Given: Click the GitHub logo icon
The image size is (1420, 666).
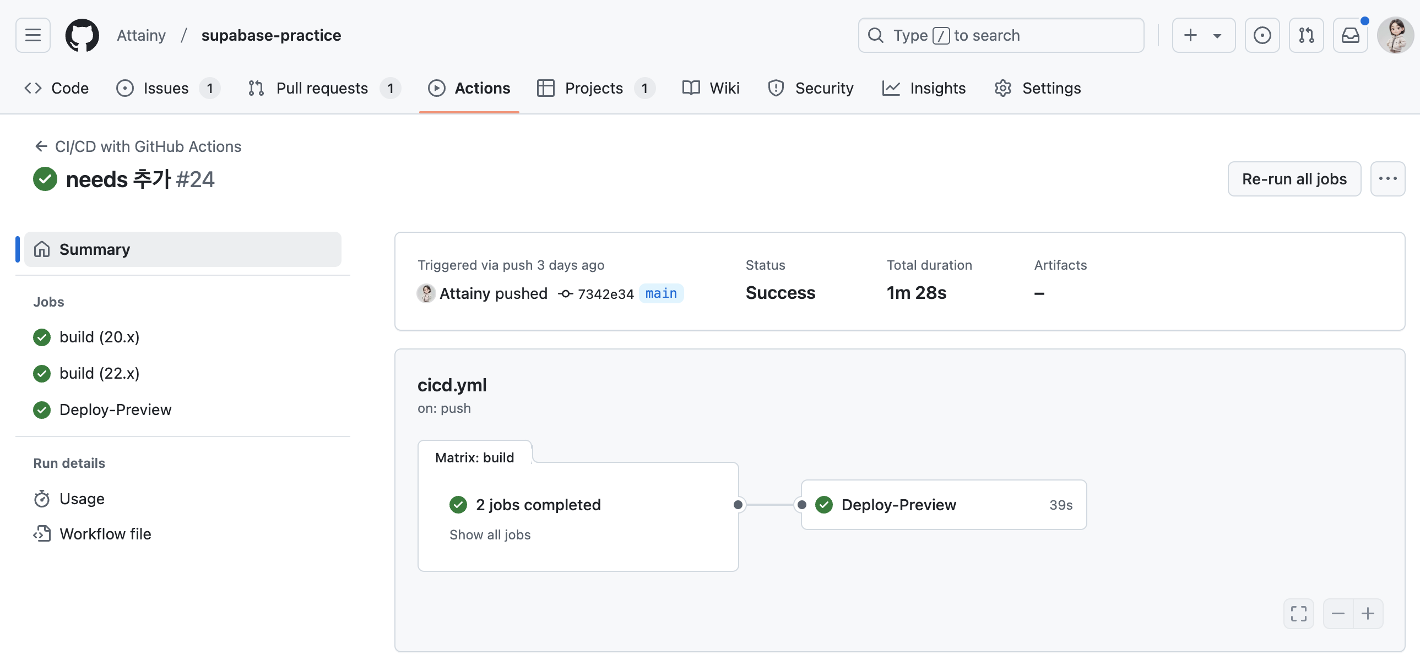Looking at the screenshot, I should (x=82, y=35).
